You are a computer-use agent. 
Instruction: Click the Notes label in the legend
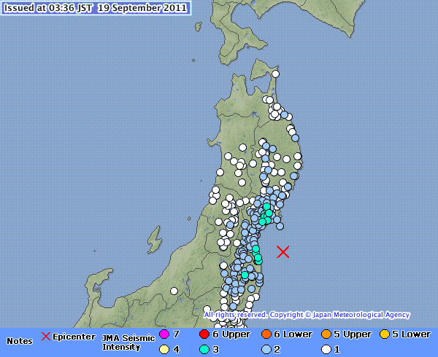[19, 341]
